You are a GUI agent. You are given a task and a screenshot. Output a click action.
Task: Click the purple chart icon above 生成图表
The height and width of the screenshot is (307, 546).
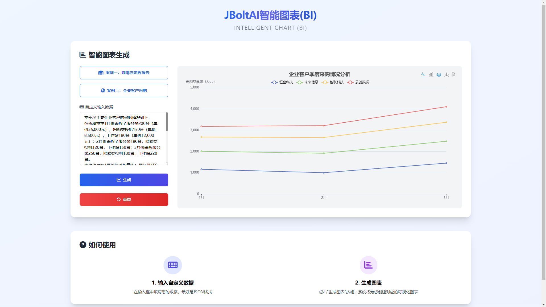pos(368,265)
